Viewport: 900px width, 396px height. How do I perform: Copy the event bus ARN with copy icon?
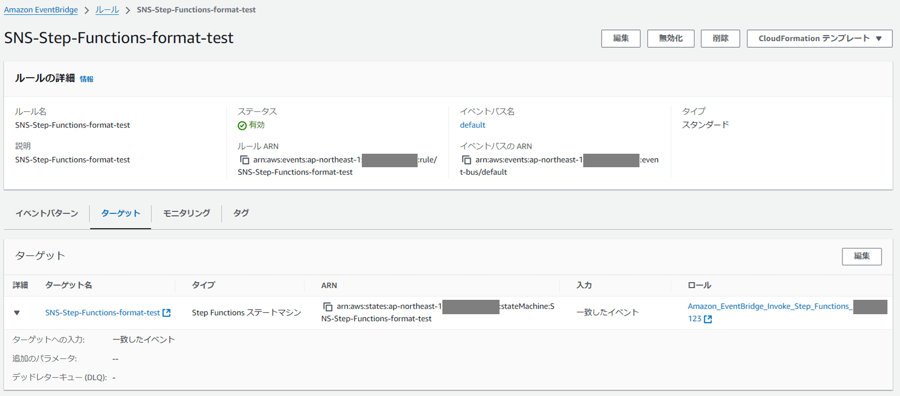point(467,160)
